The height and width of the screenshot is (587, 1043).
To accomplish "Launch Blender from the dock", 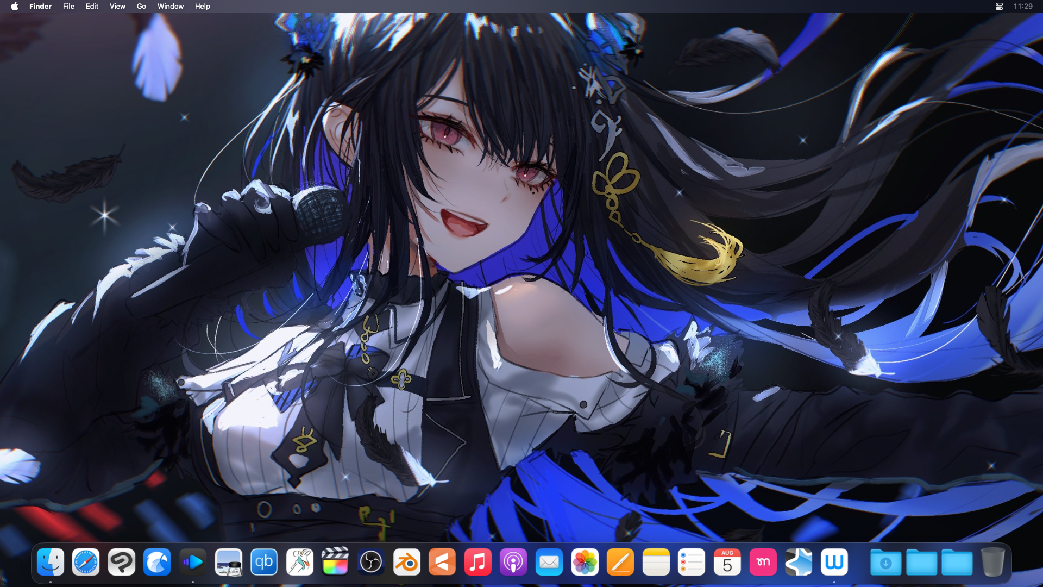I will pos(406,562).
